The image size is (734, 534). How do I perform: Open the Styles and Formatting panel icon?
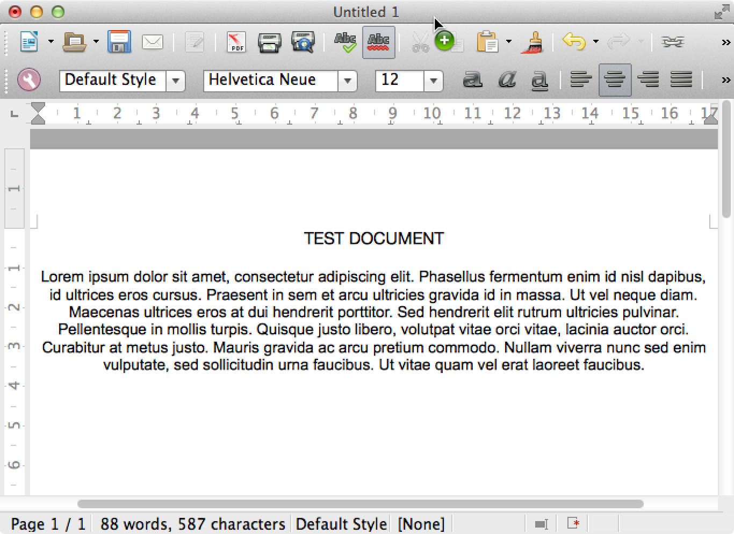28,80
